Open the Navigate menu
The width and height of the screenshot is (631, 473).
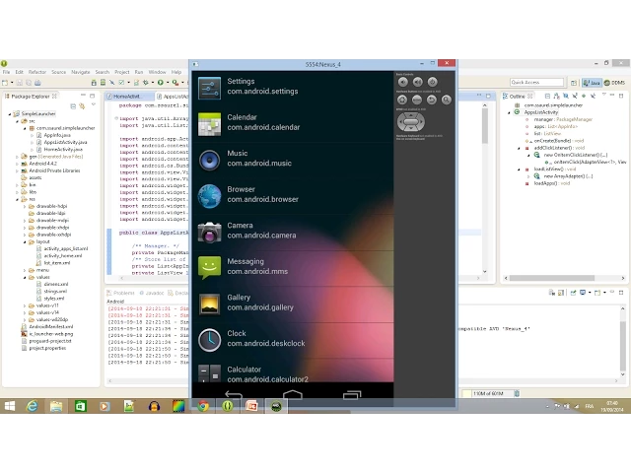(81, 72)
